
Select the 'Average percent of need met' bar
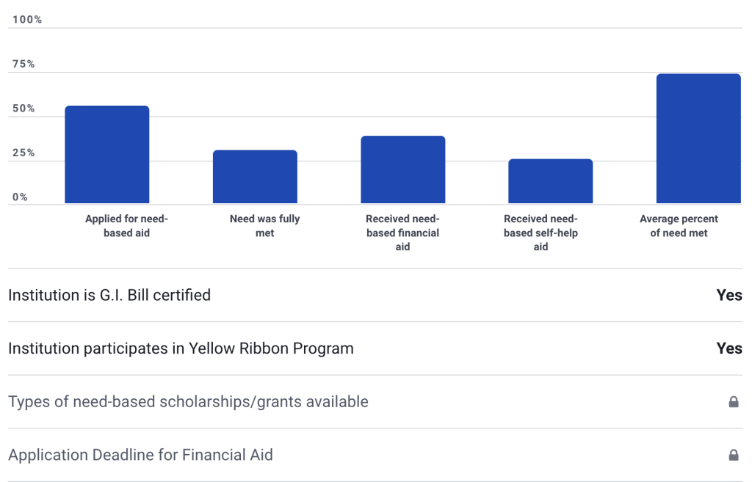click(699, 136)
